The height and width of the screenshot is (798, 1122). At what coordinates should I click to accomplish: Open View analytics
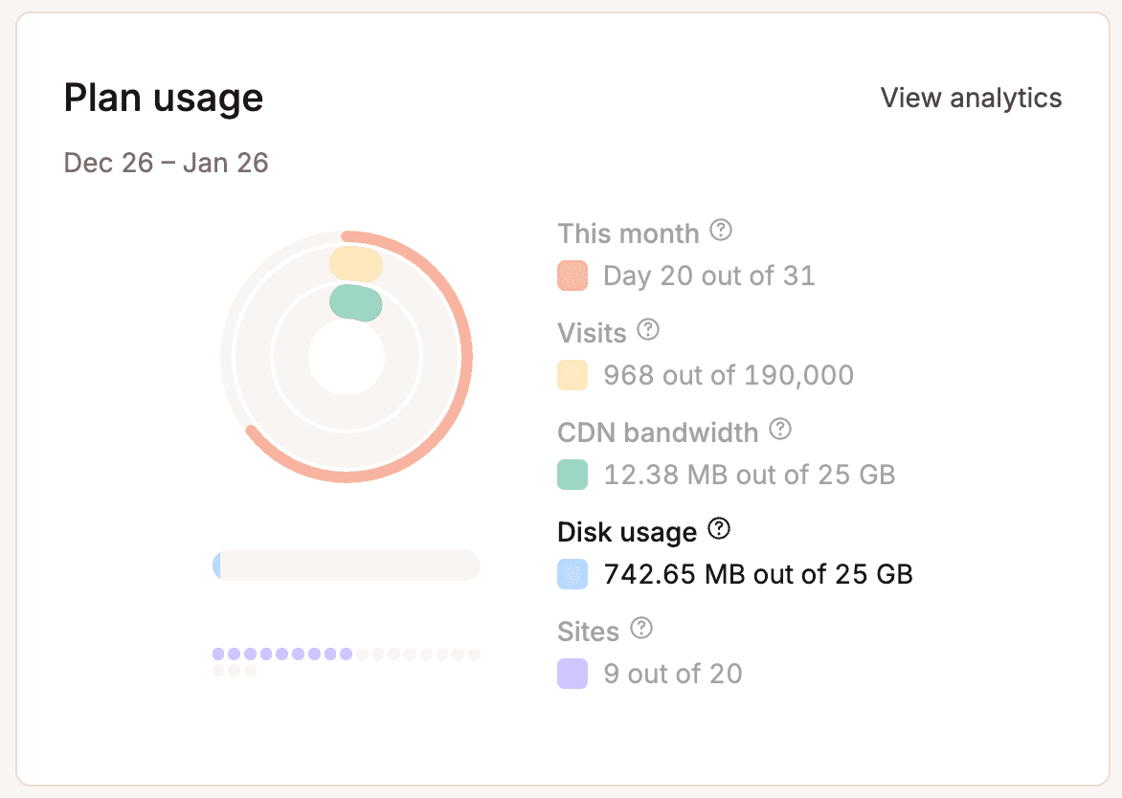tap(971, 98)
